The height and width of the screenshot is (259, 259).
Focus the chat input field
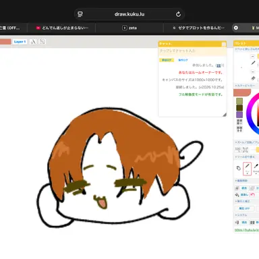[192, 51]
